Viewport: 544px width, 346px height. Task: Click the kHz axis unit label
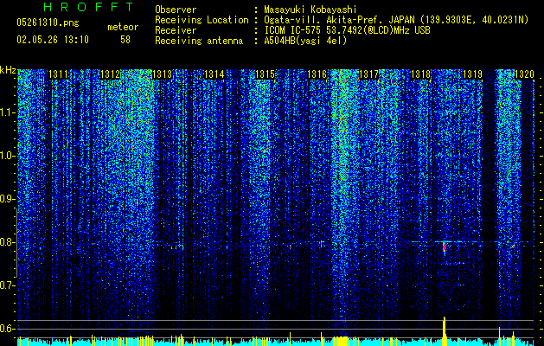pos(8,70)
